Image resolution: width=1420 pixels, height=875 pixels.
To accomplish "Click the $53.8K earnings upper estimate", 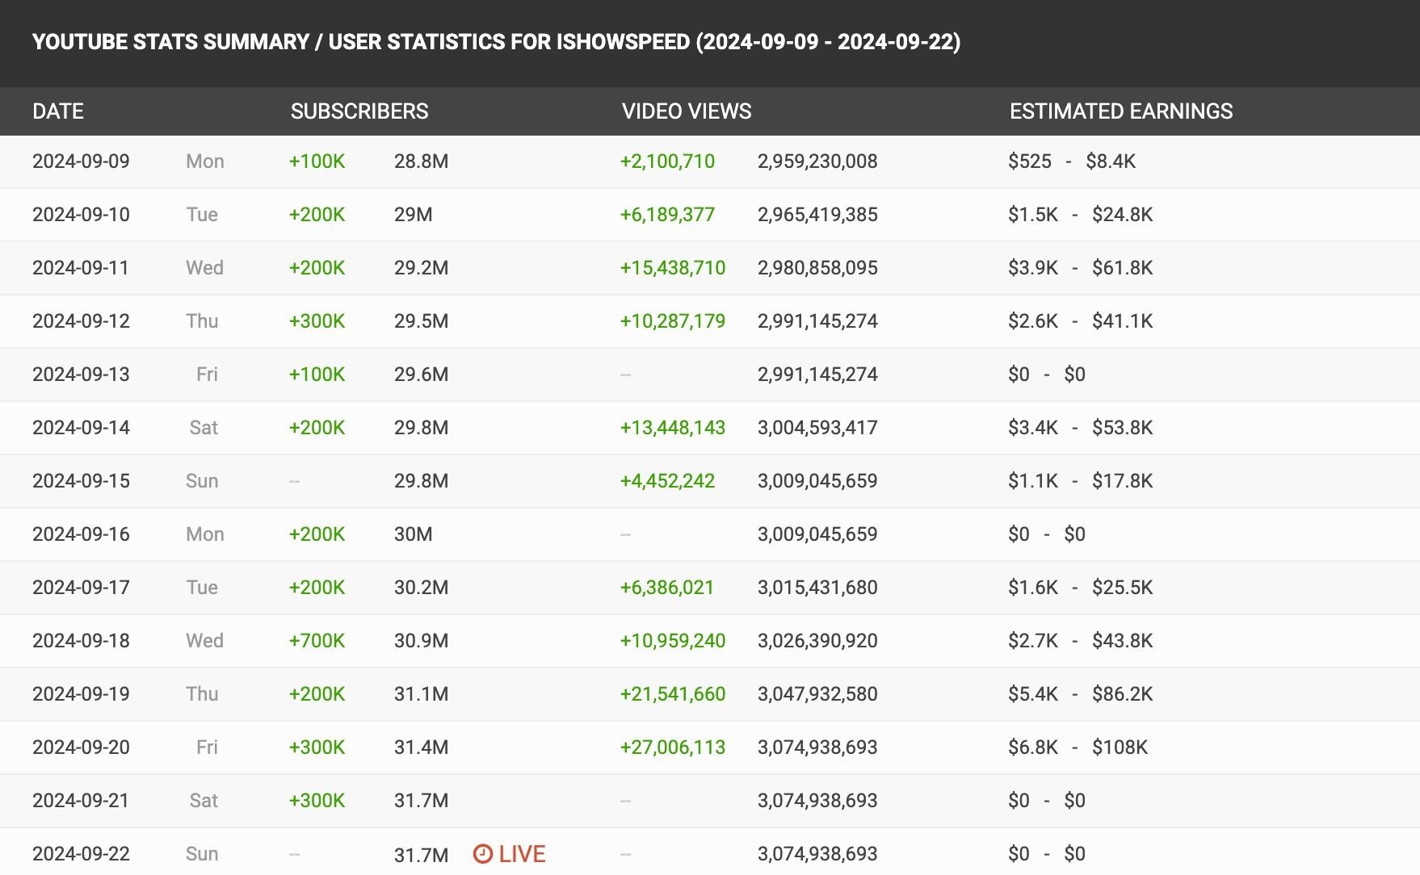I will click(1122, 428).
